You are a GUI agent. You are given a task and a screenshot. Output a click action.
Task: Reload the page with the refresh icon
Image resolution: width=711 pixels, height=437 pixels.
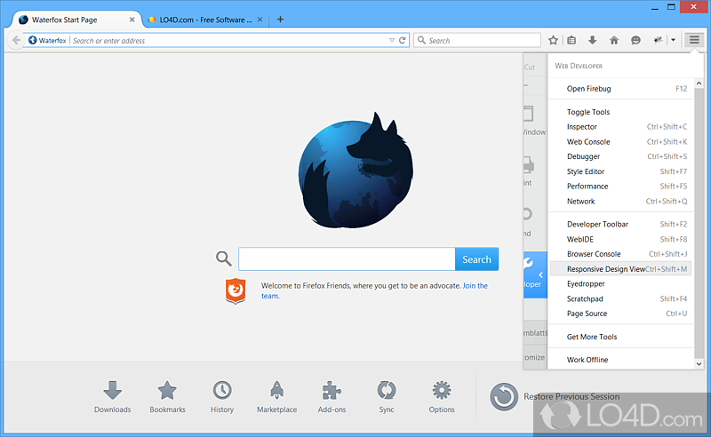click(403, 40)
